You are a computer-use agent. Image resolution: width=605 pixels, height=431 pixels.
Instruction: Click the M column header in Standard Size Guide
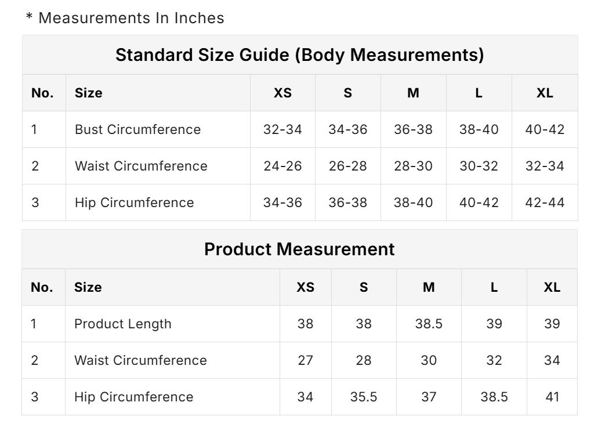(x=413, y=93)
